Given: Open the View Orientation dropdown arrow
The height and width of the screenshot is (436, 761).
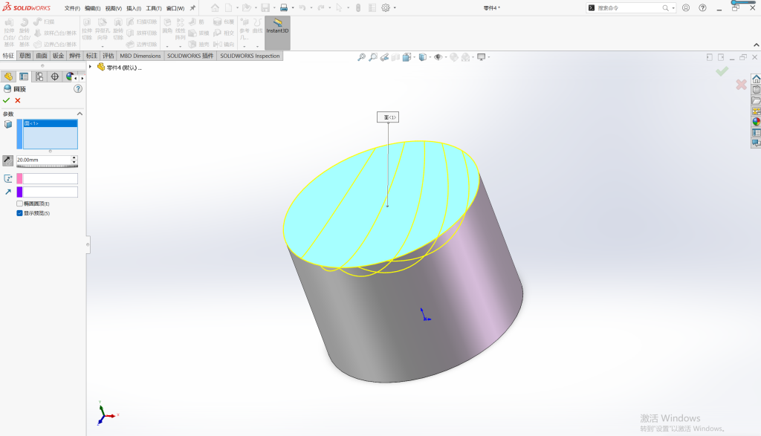Looking at the screenshot, I should click(413, 57).
